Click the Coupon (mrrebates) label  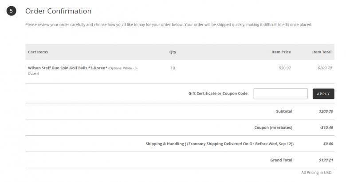tap(273, 127)
